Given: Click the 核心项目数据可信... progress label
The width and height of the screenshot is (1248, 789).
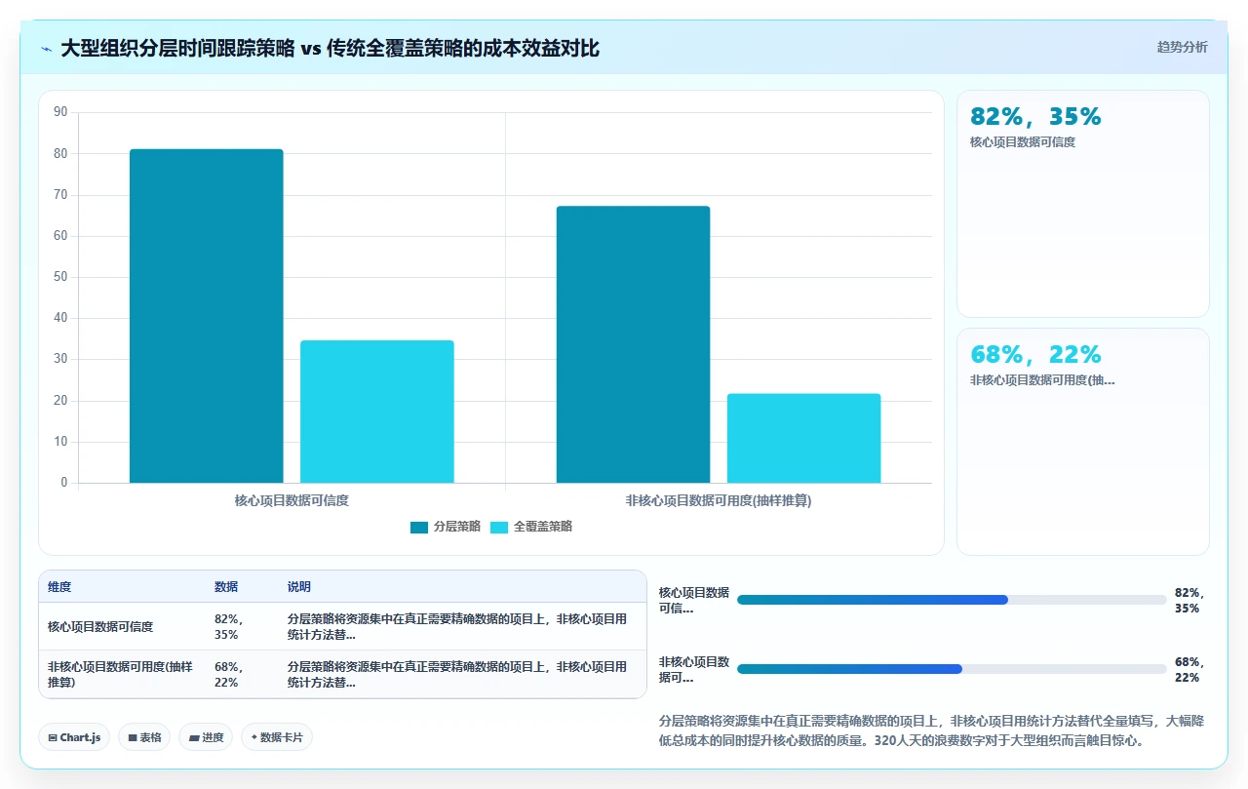Looking at the screenshot, I should click(x=694, y=600).
